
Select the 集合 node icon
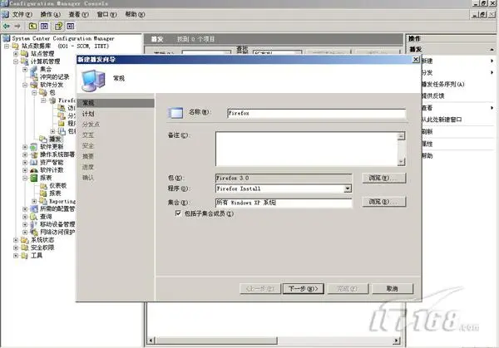pos(34,69)
